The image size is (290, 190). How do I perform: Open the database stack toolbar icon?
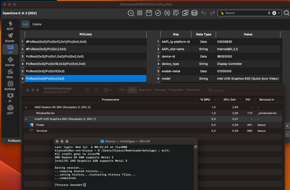coord(194,13)
